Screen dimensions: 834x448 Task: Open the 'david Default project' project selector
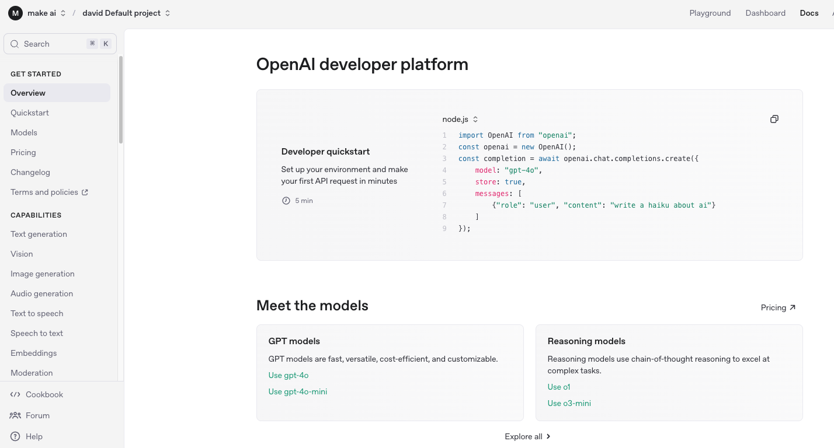pos(126,13)
